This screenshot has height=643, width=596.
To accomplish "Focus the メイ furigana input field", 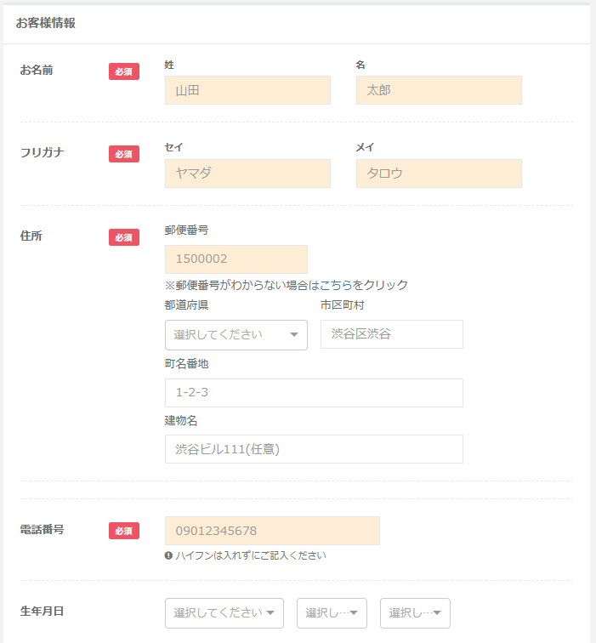I will click(439, 174).
